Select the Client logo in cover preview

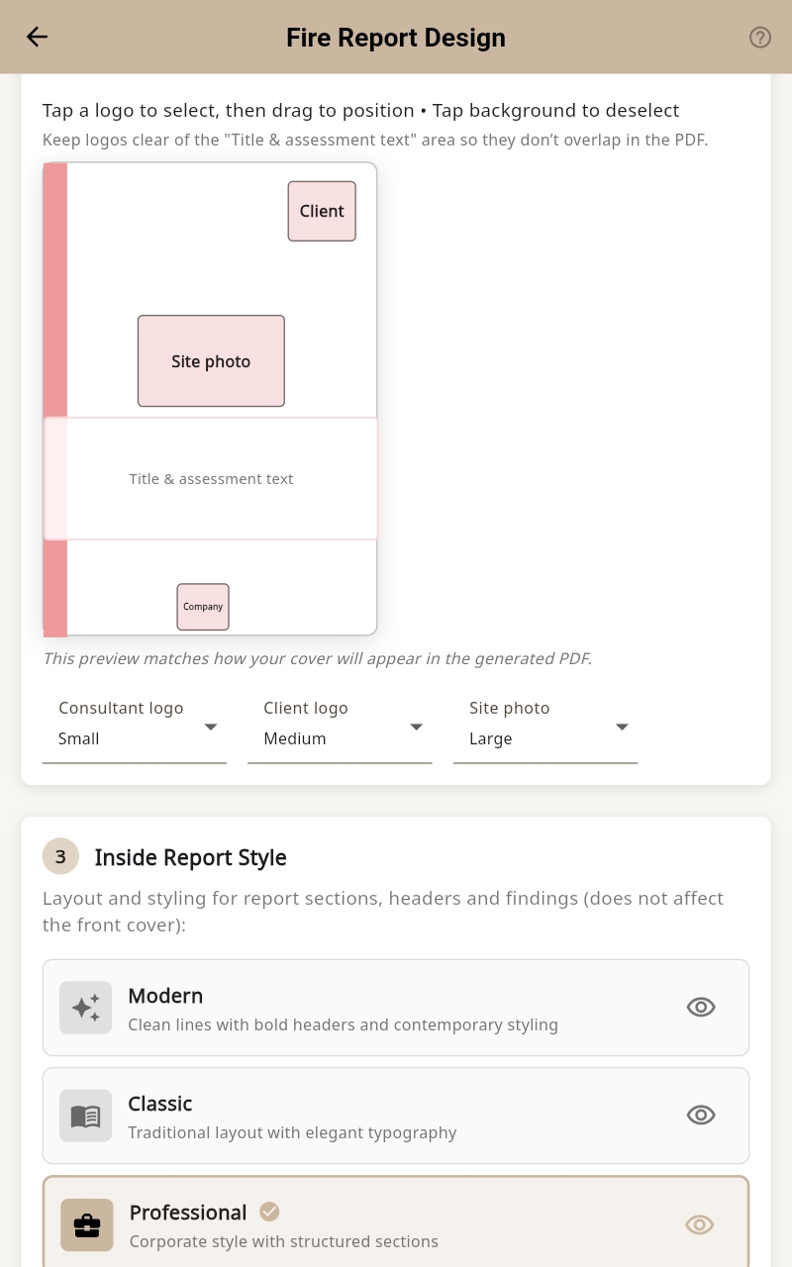322,211
